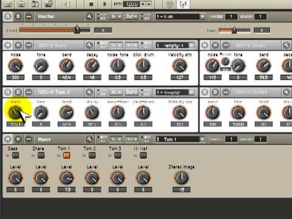Click the Bass channel Level knob in the Mixer

[15, 178]
